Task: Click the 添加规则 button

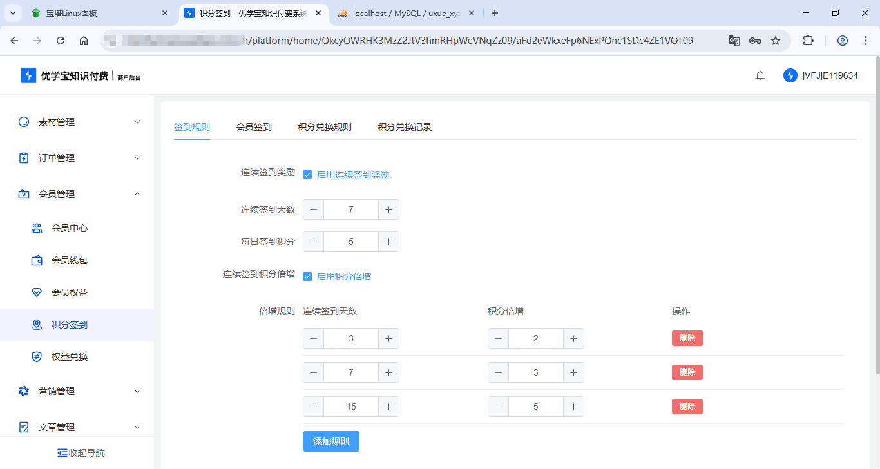Action: pyautogui.click(x=330, y=441)
